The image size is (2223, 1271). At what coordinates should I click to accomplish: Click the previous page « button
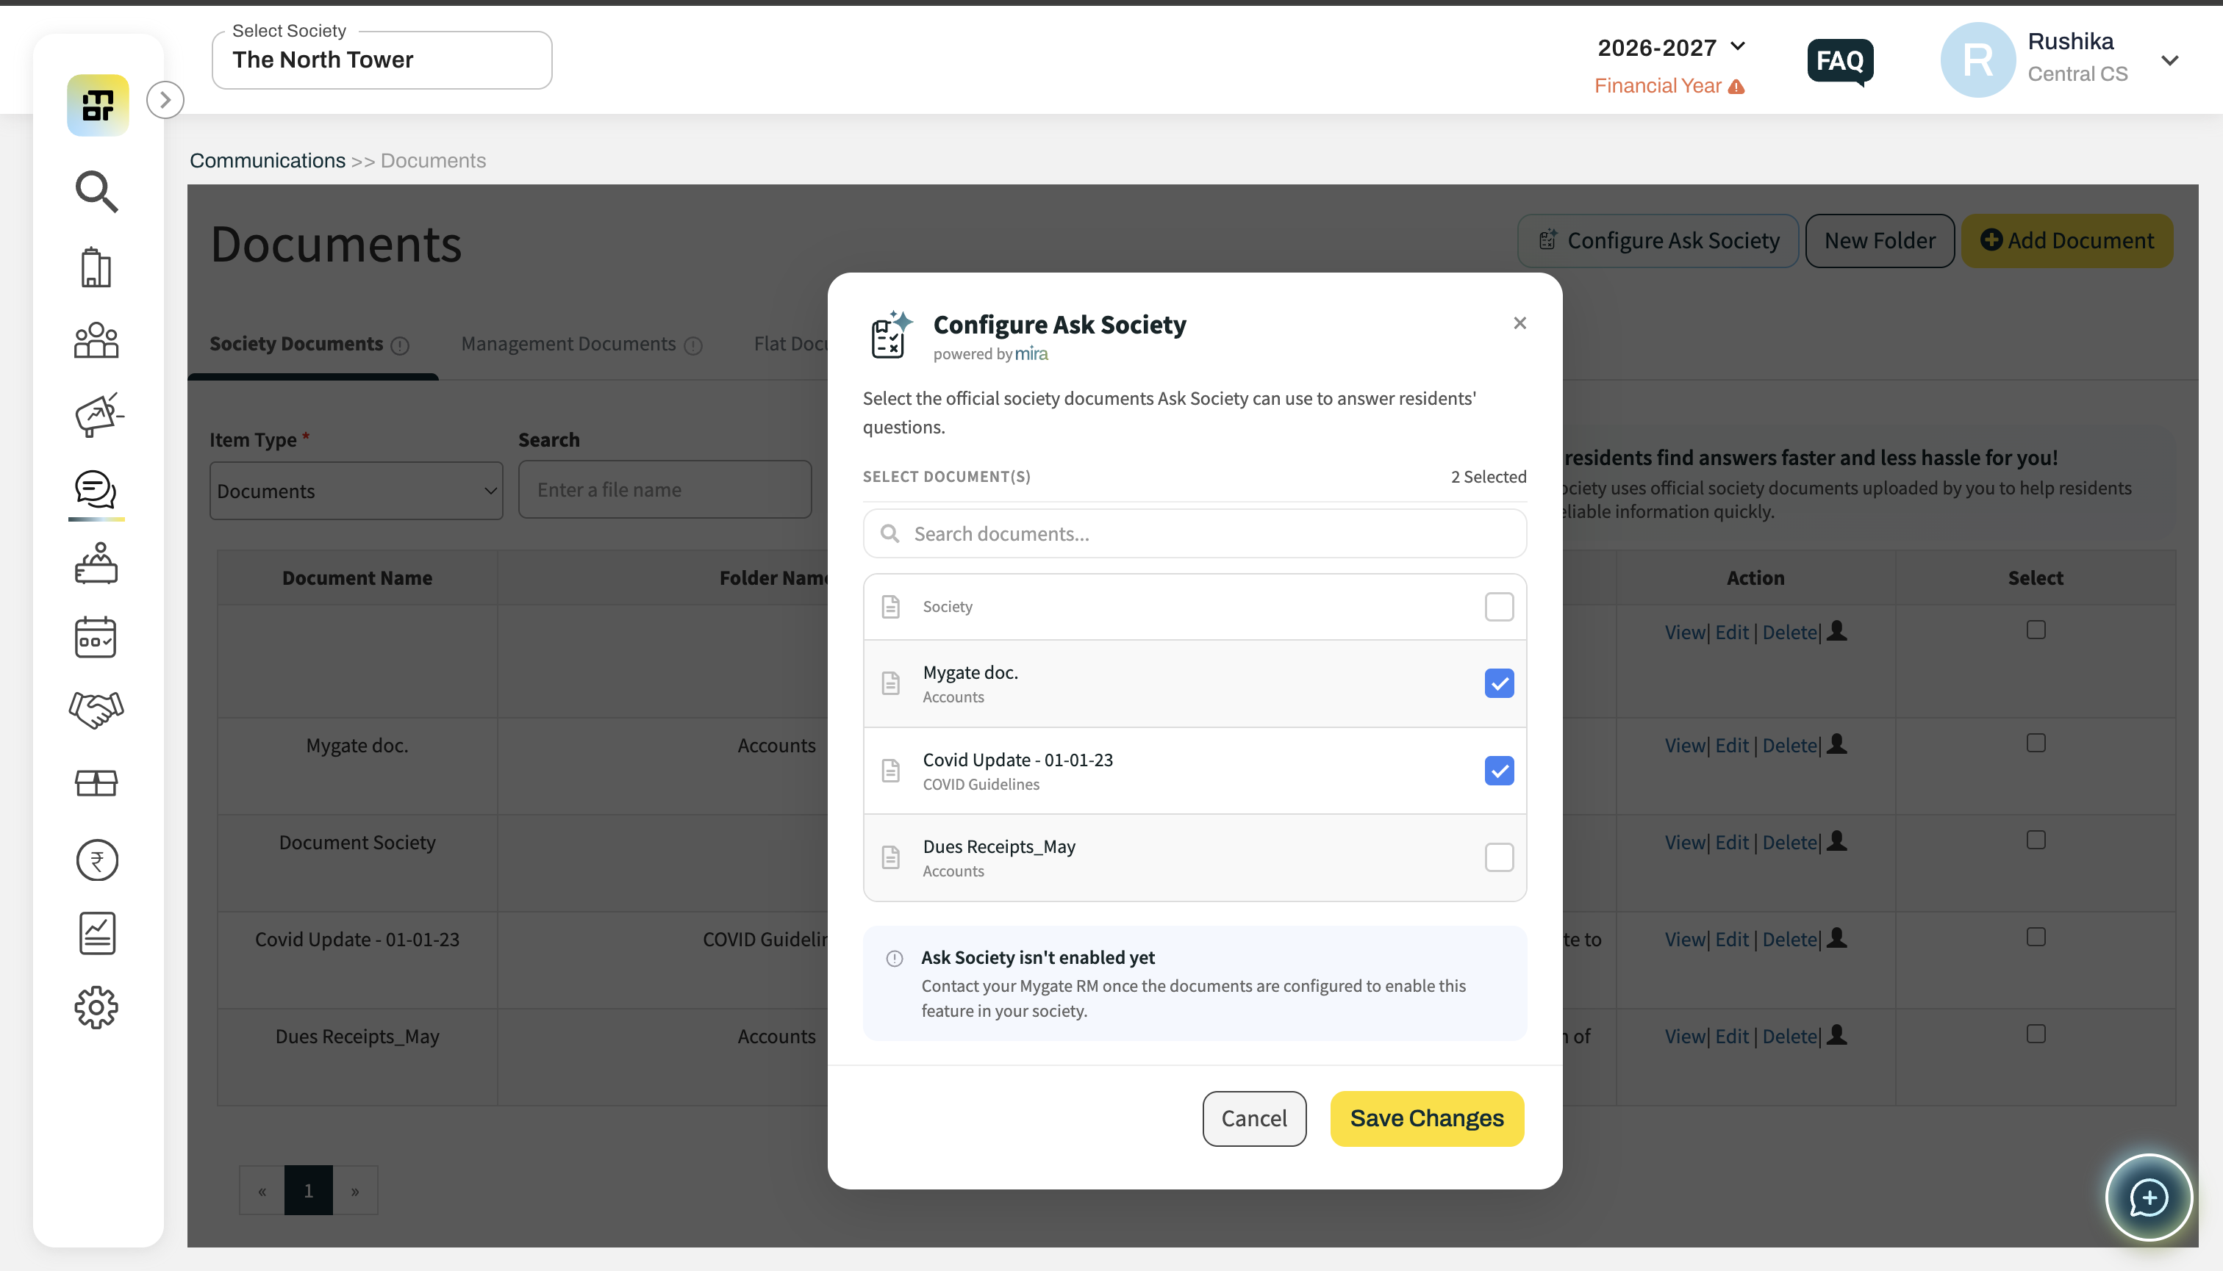(x=262, y=1189)
